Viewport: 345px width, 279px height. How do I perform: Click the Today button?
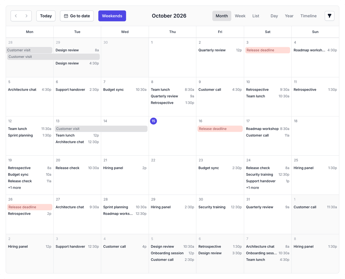46,16
